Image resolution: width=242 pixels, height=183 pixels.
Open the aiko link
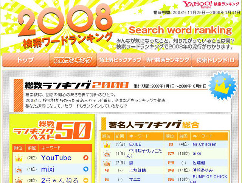(197, 153)
